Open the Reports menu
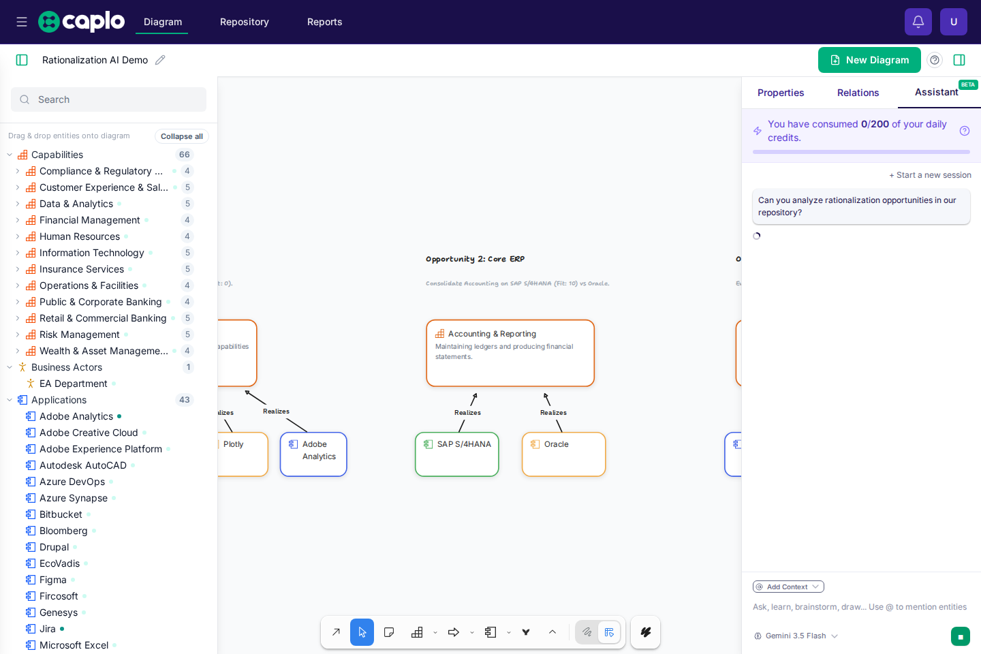The width and height of the screenshot is (981, 654). pyautogui.click(x=325, y=22)
